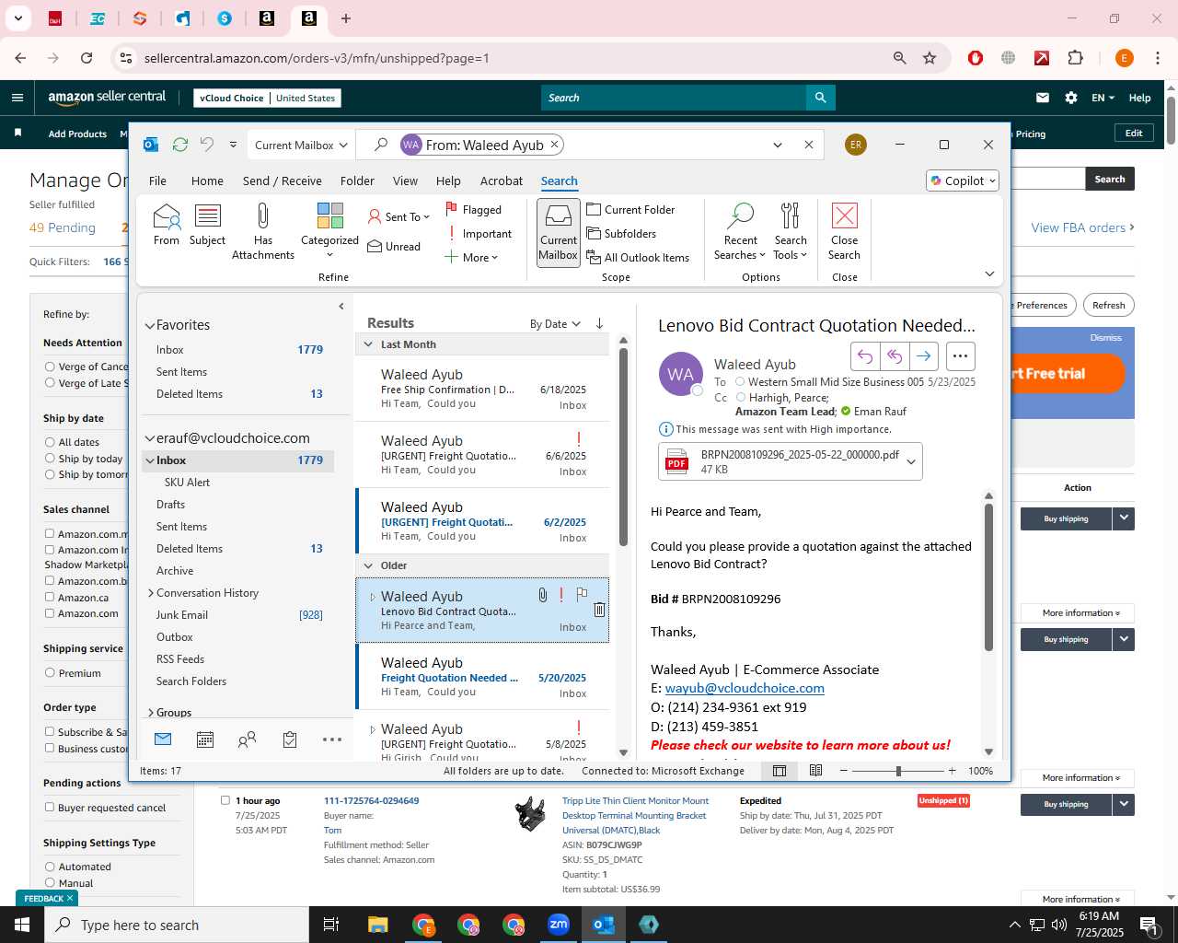Switch to Send / Receive tab
1178x943 pixels.
pyautogui.click(x=283, y=181)
